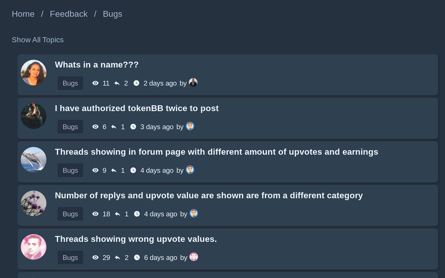Click the clock icon beside '6 days ago'
This screenshot has width=445, height=278.
[x=137, y=258]
